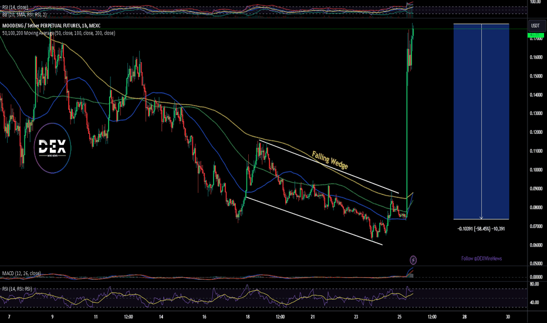The image size is (547, 323).
Task: Select the lower white wedge trendline
Action: point(315,221)
